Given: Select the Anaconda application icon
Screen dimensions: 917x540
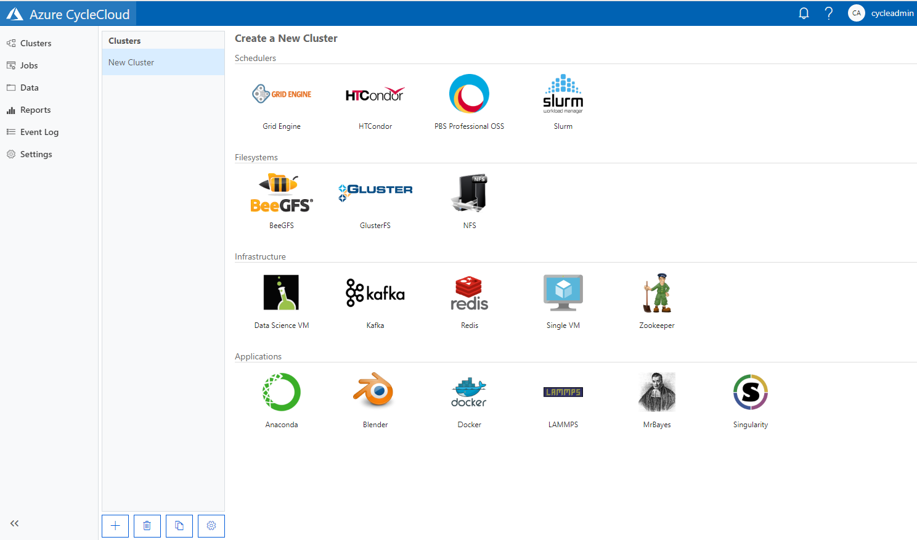Looking at the screenshot, I should (x=282, y=392).
